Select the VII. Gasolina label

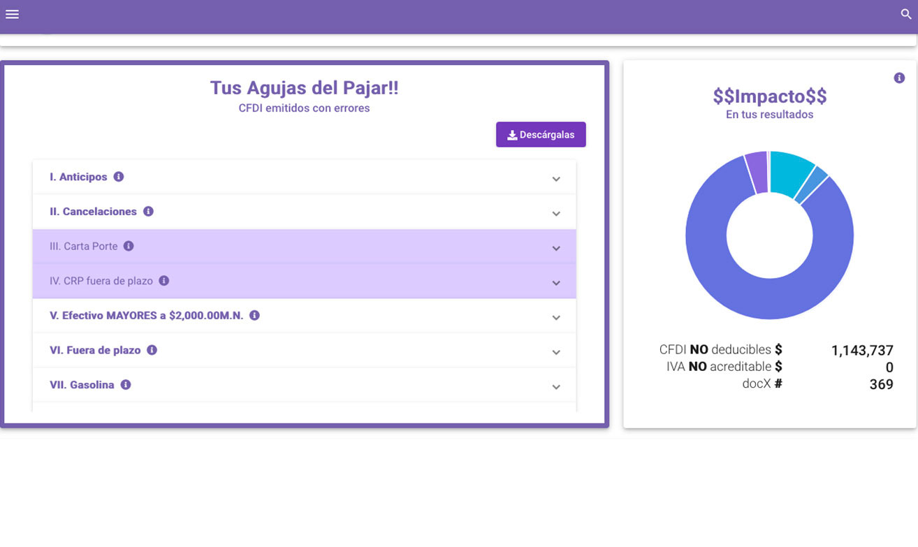(82, 385)
